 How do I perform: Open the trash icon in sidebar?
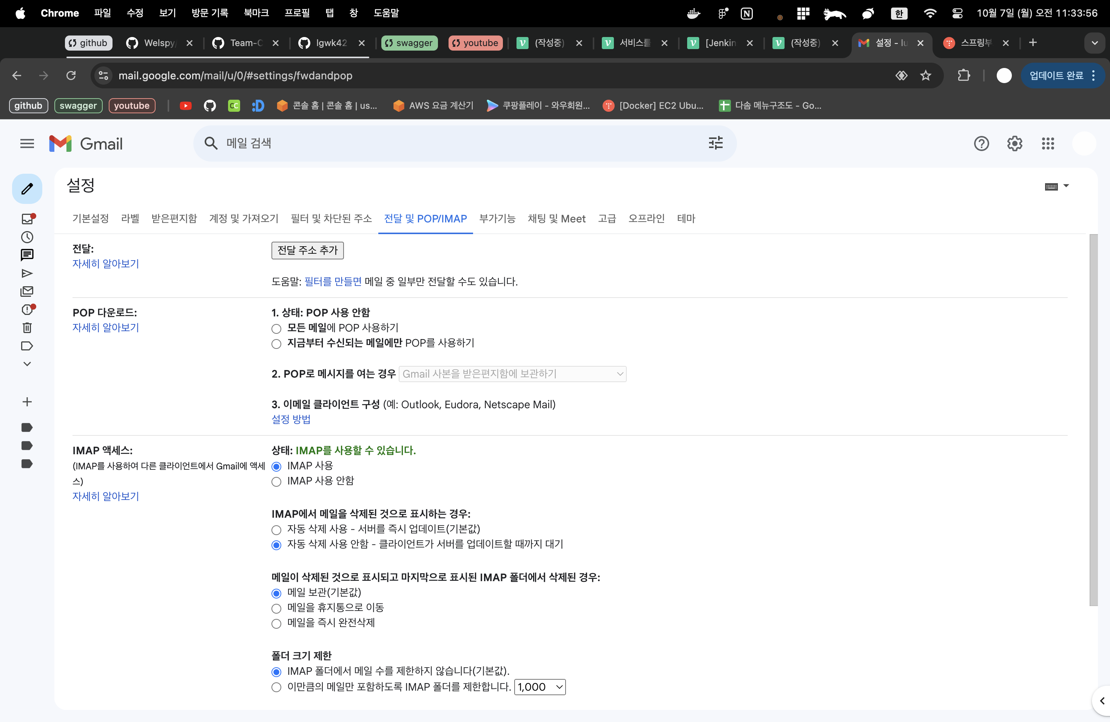(x=27, y=328)
